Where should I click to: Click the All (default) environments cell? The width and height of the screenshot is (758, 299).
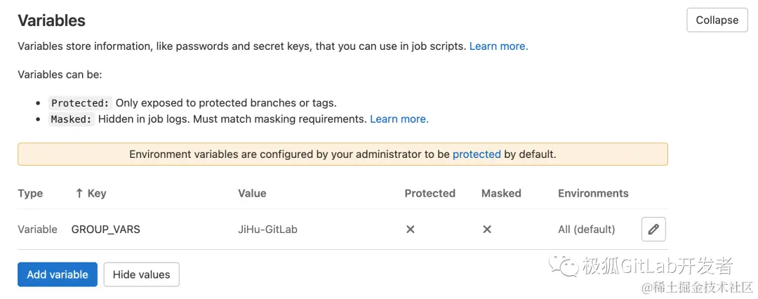pos(586,229)
